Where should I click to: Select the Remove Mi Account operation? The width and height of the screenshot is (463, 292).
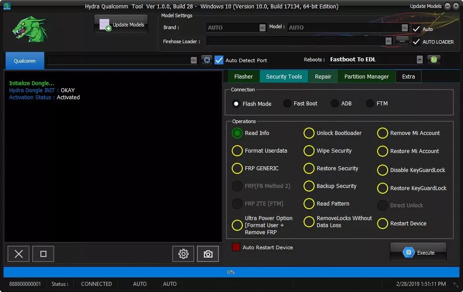click(x=382, y=133)
